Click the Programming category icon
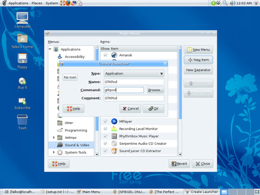The width and height of the screenshot is (260, 195). pos(60,130)
